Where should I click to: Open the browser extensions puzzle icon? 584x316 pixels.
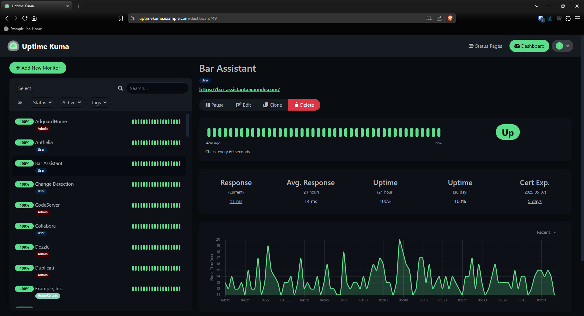pos(568,18)
